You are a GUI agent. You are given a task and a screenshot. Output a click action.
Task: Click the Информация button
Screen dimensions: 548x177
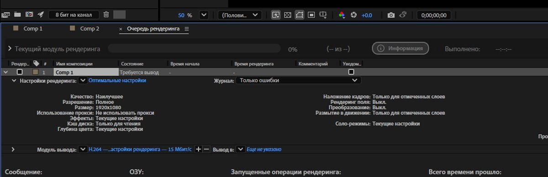coord(400,48)
